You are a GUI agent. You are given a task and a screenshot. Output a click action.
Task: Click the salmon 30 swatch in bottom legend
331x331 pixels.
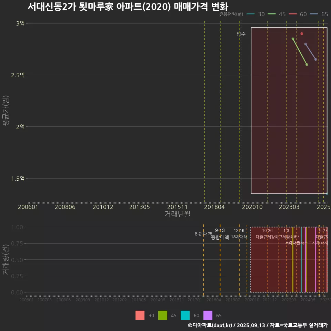pos(140,315)
